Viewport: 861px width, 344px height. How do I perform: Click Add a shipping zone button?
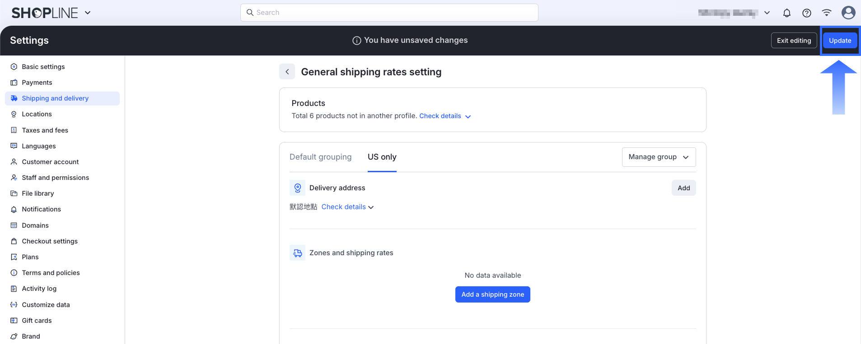click(492, 294)
